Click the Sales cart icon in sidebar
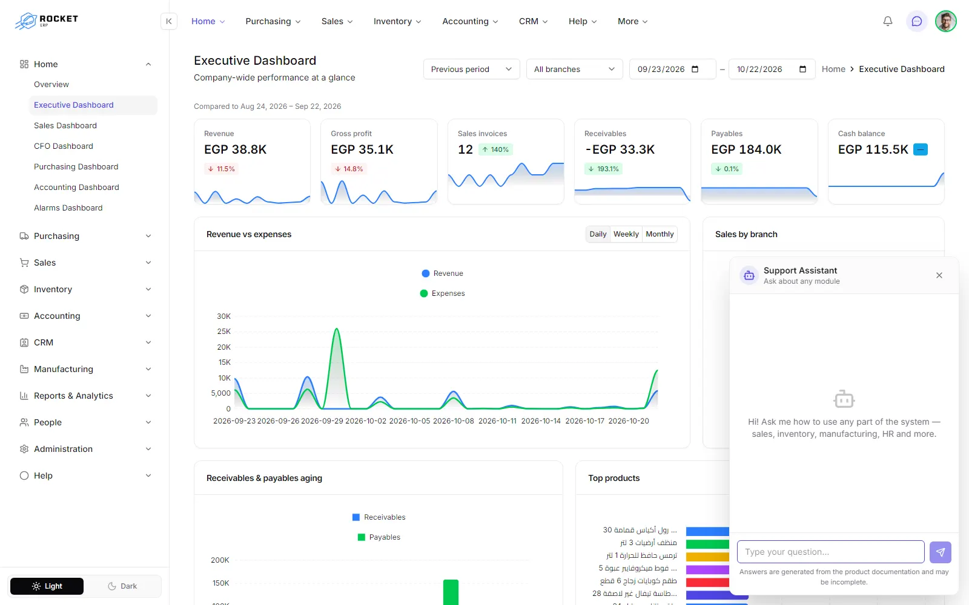 (24, 263)
